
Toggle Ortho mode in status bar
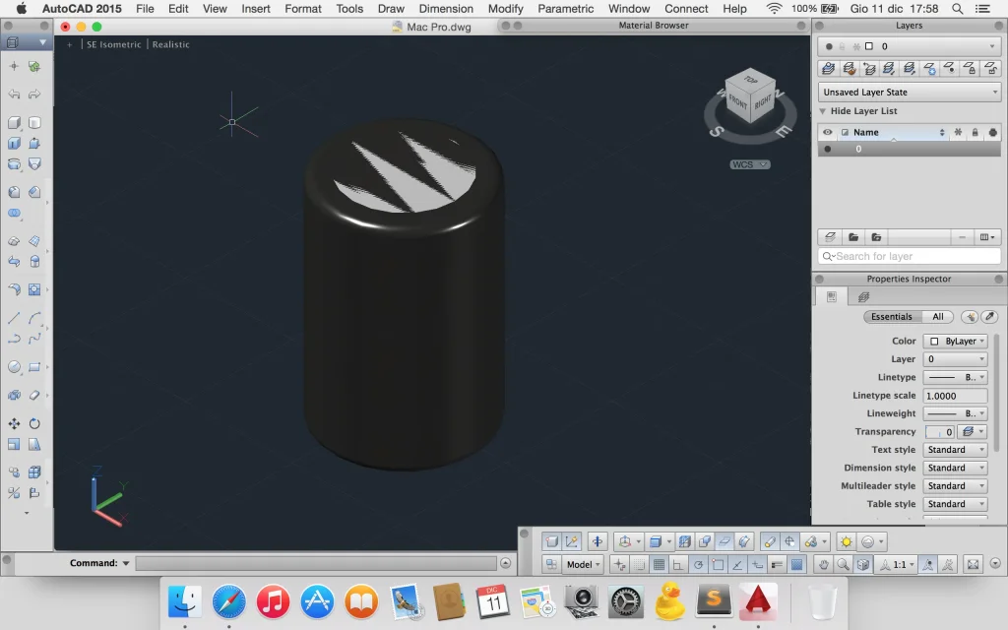pyautogui.click(x=677, y=564)
